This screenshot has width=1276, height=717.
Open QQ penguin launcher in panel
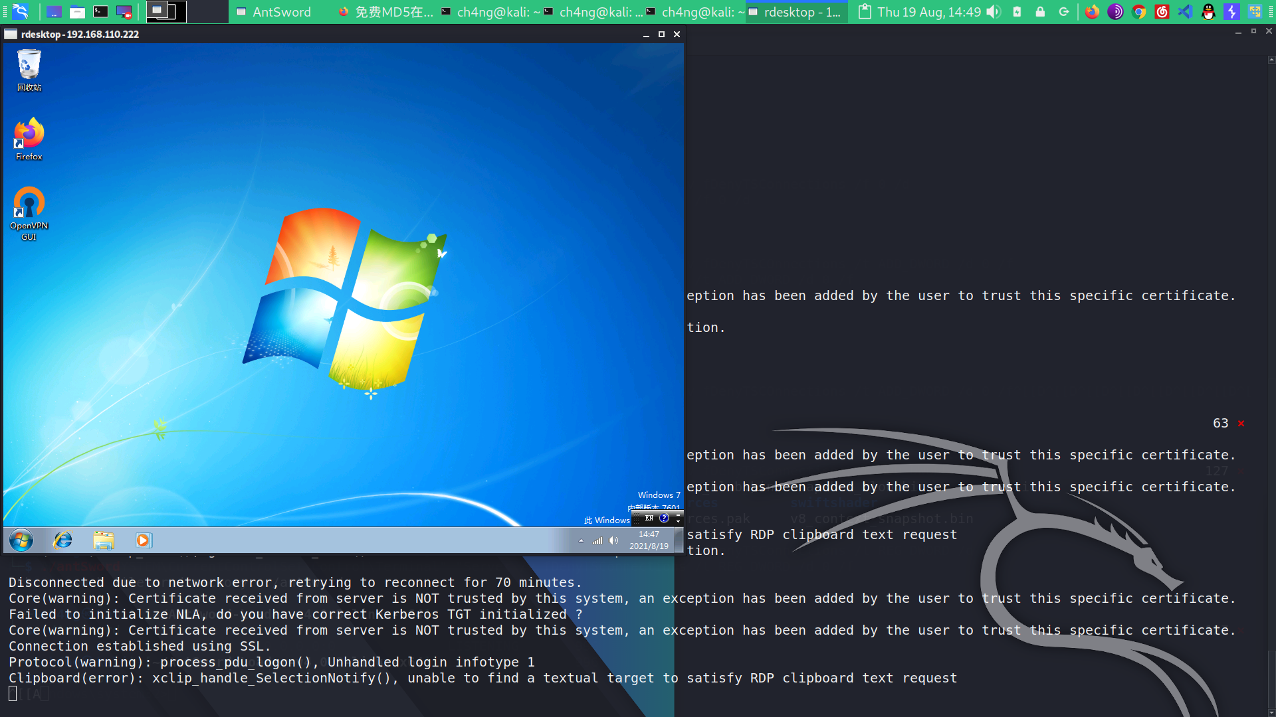(x=1208, y=11)
